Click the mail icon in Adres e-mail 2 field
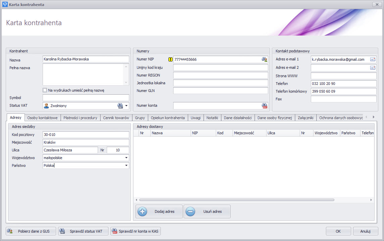Image resolution: width=384 pixels, height=241 pixels. tap(373, 67)
